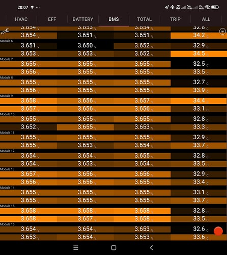227x255 pixels.
Task: Tap the 3.650 V cell voltage
Action: click(x=86, y=45)
